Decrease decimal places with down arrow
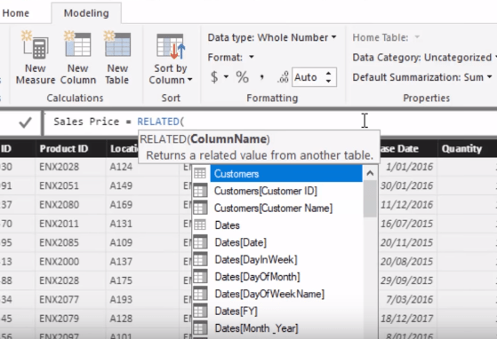This screenshot has height=339, width=497. coord(329,81)
